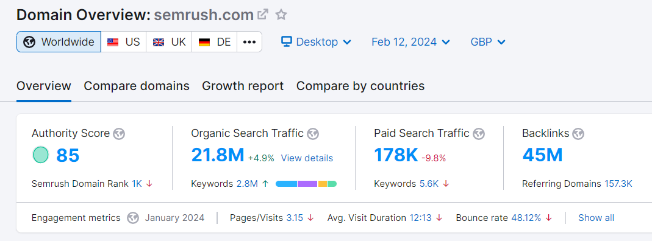Switch to the UK database
Screen dimensions: 652x241
(x=169, y=42)
